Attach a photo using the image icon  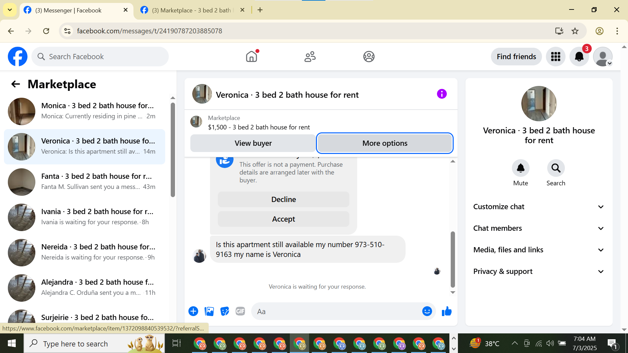pos(209,311)
